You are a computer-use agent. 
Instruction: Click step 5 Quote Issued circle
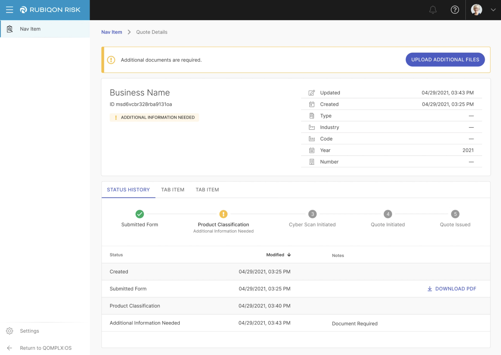point(455,214)
